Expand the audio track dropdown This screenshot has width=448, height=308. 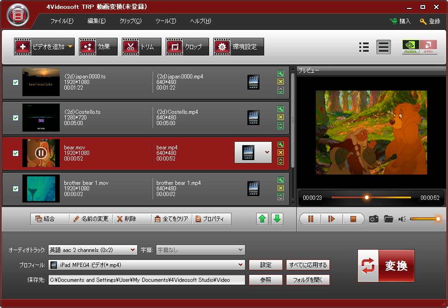pos(133,250)
